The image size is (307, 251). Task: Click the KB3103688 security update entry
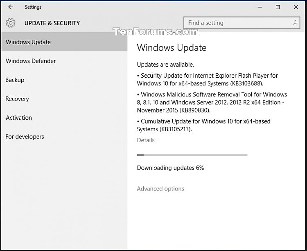(x=208, y=79)
